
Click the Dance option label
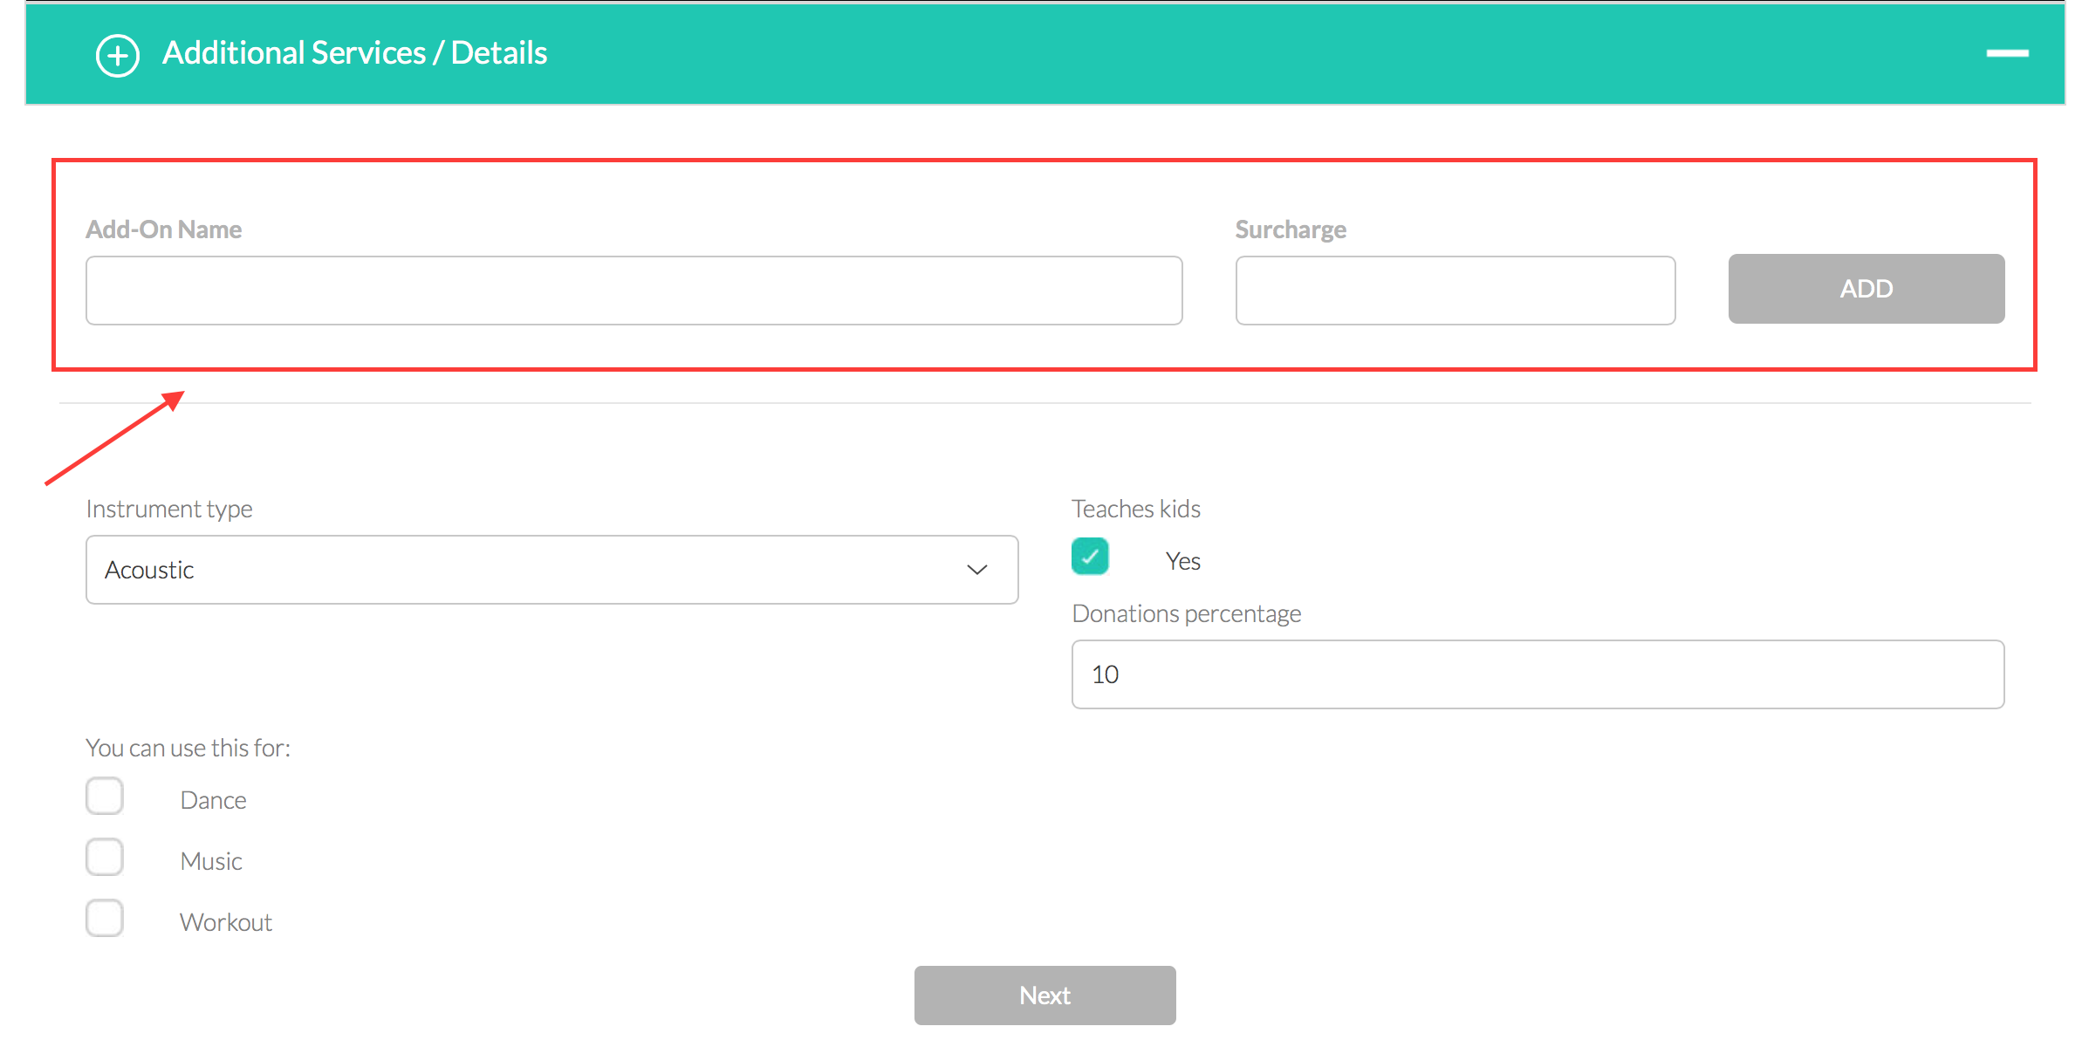pos(214,800)
